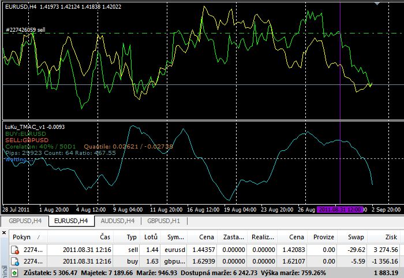Click the buy order icon in second row
Viewport: 404px width, 278px height.
[16, 261]
